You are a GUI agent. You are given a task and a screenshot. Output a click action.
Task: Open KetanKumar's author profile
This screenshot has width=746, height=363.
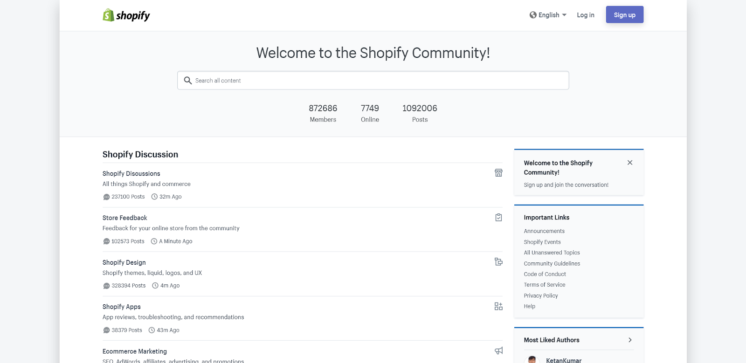pos(563,360)
